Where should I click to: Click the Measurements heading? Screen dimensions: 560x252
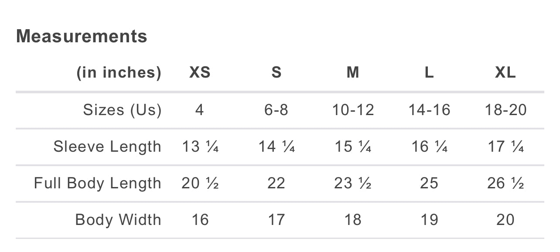tap(82, 36)
